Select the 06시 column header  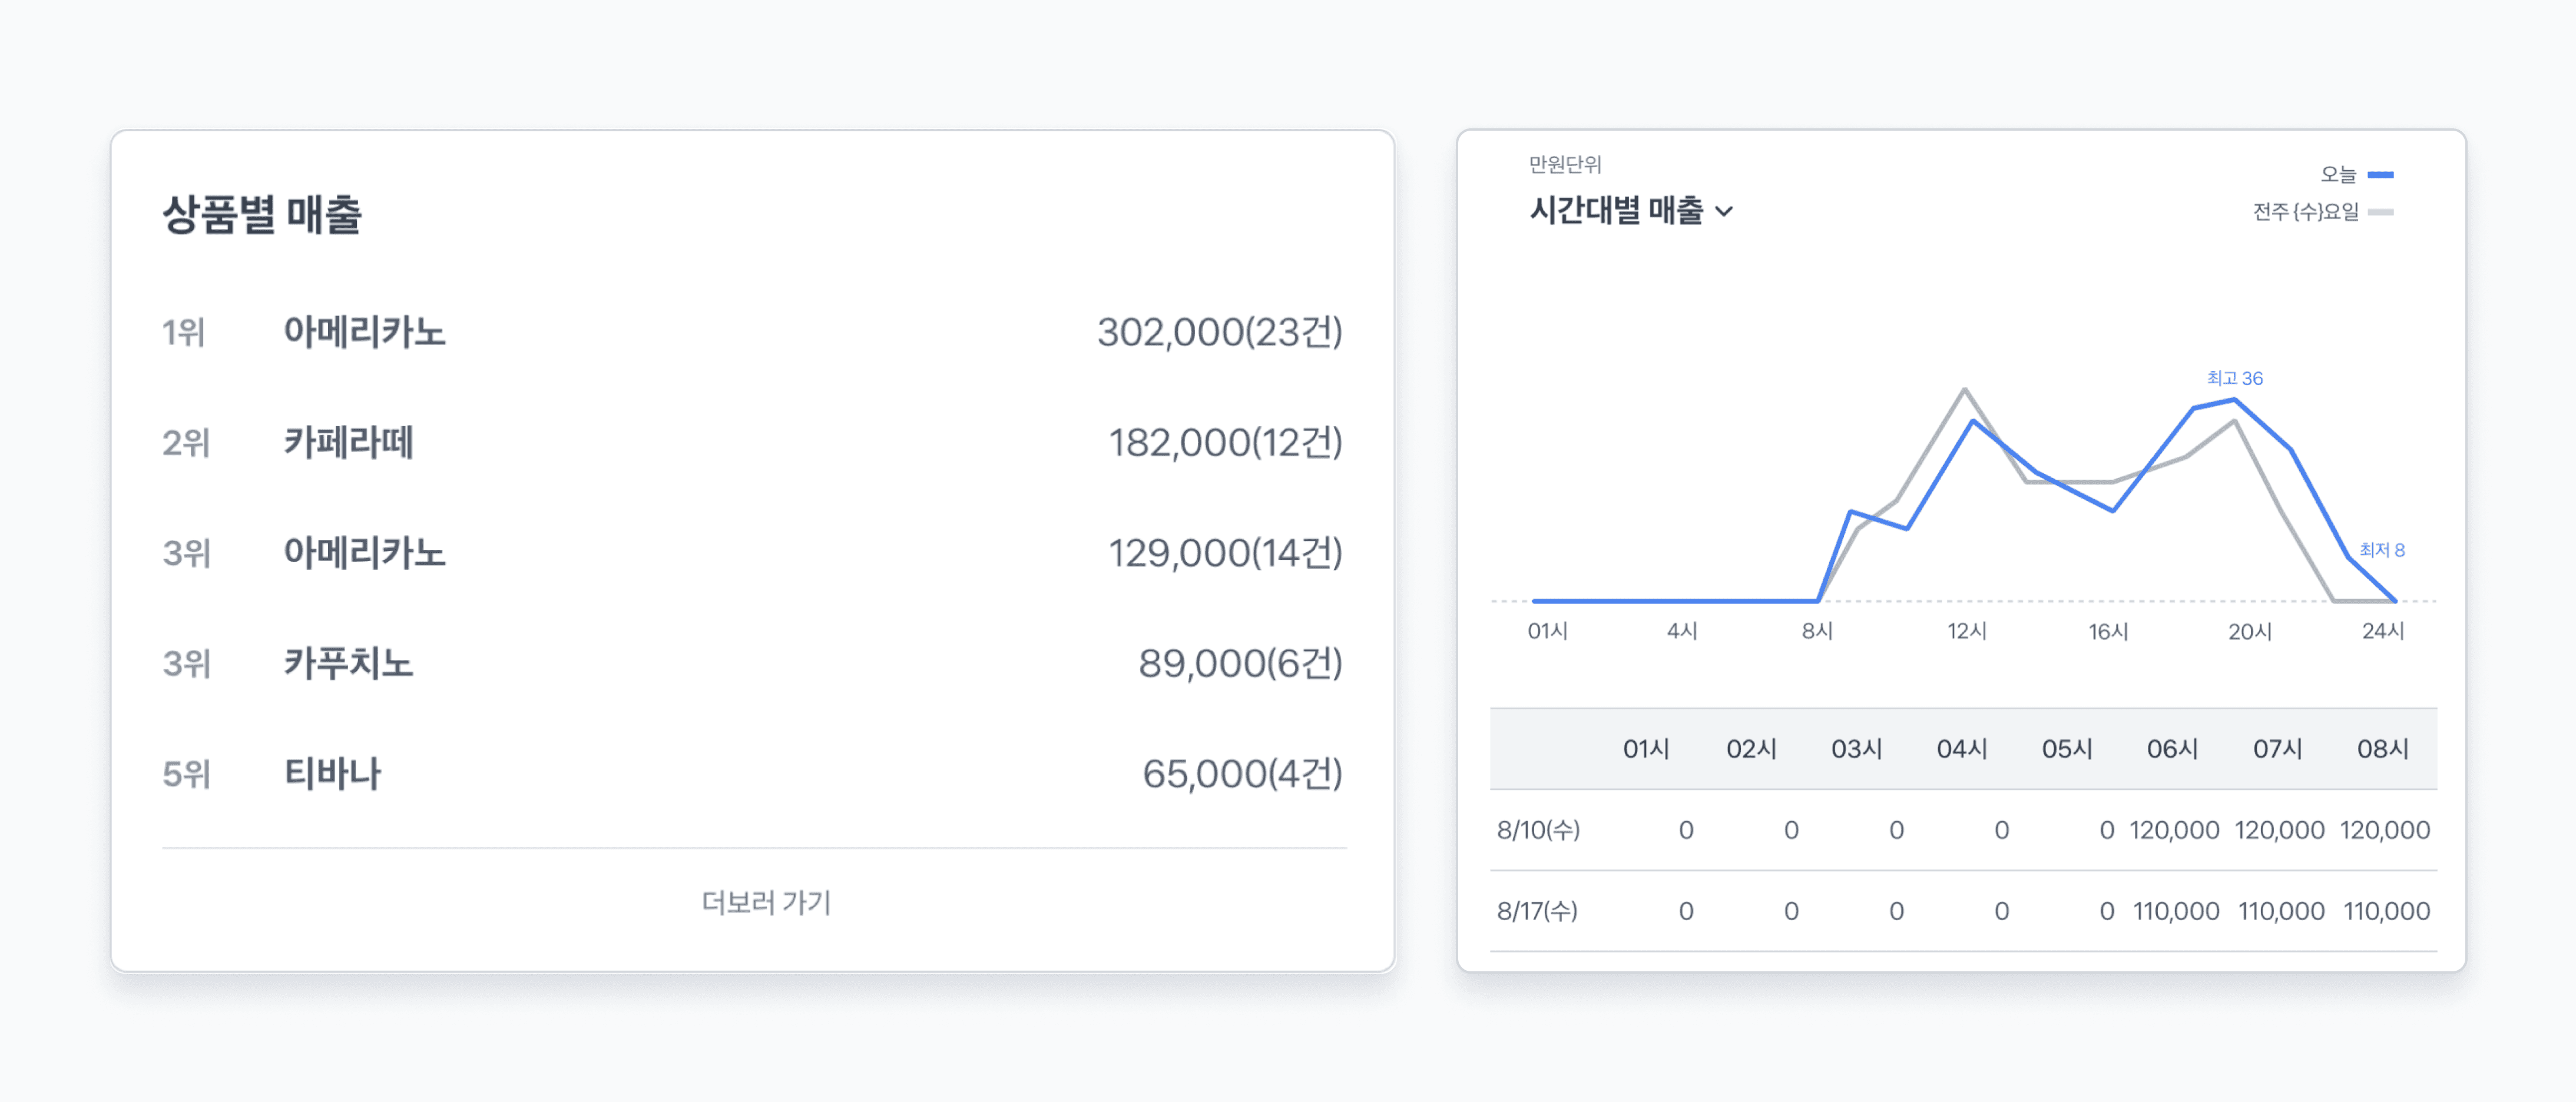2172,749
